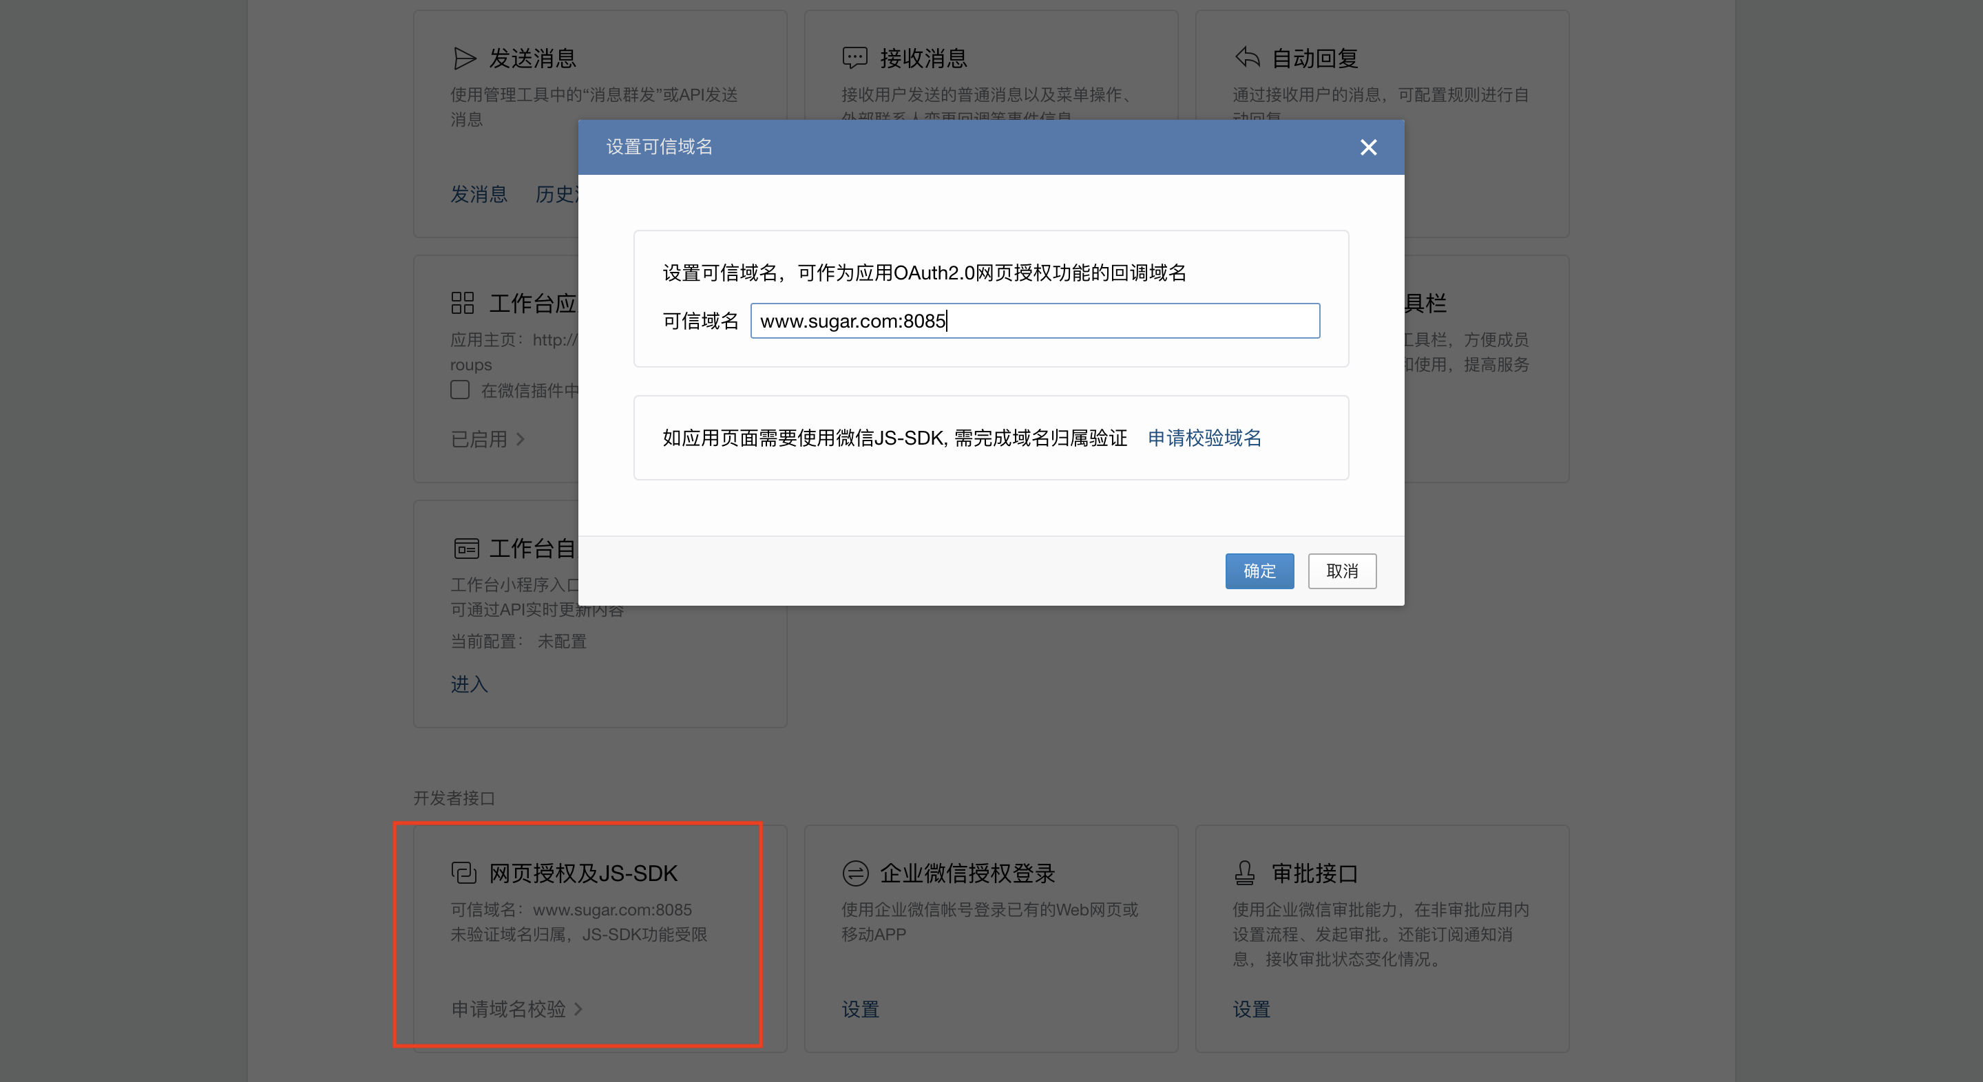The width and height of the screenshot is (1983, 1082).
Task: Open 申请域名校验 chevron link
Action: click(x=516, y=1009)
